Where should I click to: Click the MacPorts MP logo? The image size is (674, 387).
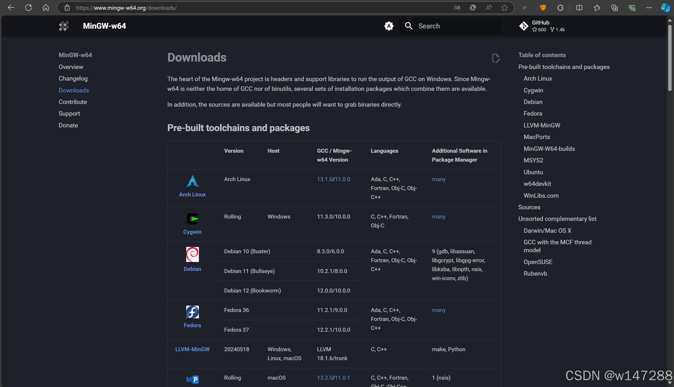(x=192, y=379)
